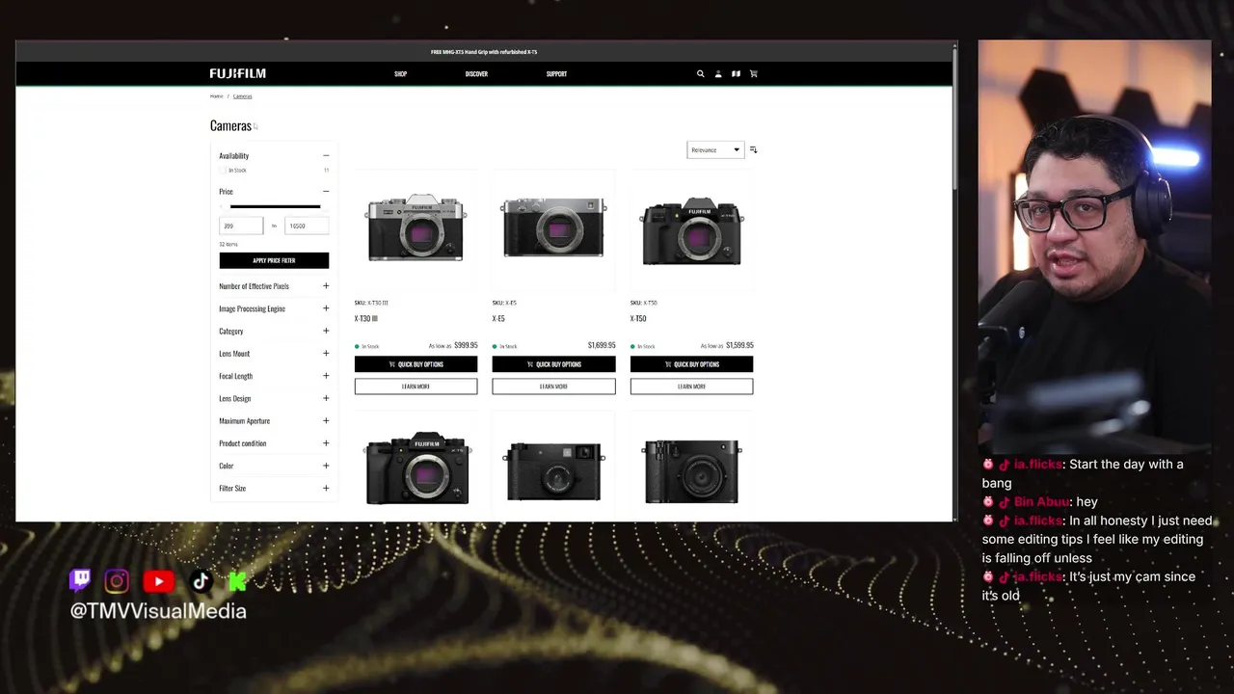Click the X-E5 product name

pos(498,318)
